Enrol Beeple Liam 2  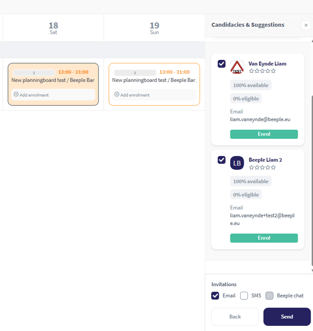[x=264, y=238]
